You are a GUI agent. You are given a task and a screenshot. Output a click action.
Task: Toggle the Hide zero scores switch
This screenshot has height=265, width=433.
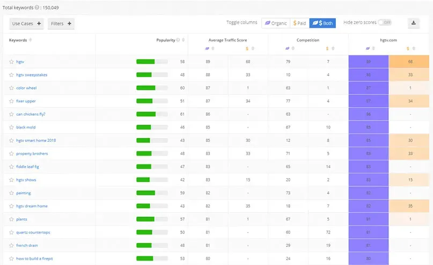(385, 22)
